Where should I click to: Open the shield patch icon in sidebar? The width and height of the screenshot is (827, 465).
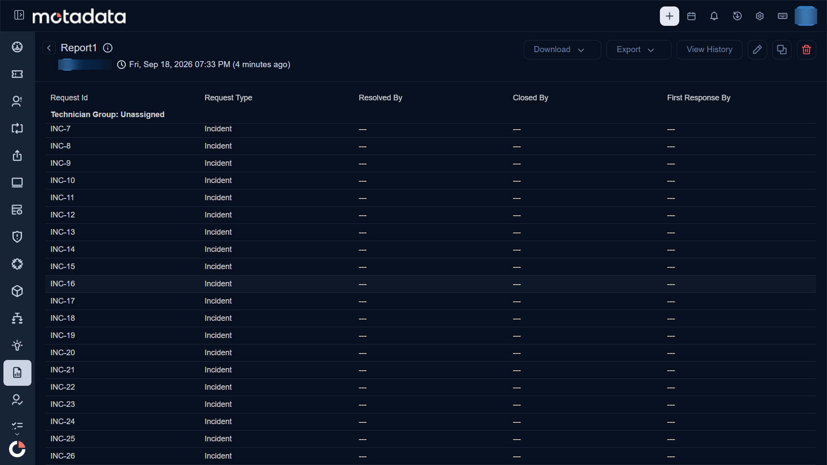point(17,237)
